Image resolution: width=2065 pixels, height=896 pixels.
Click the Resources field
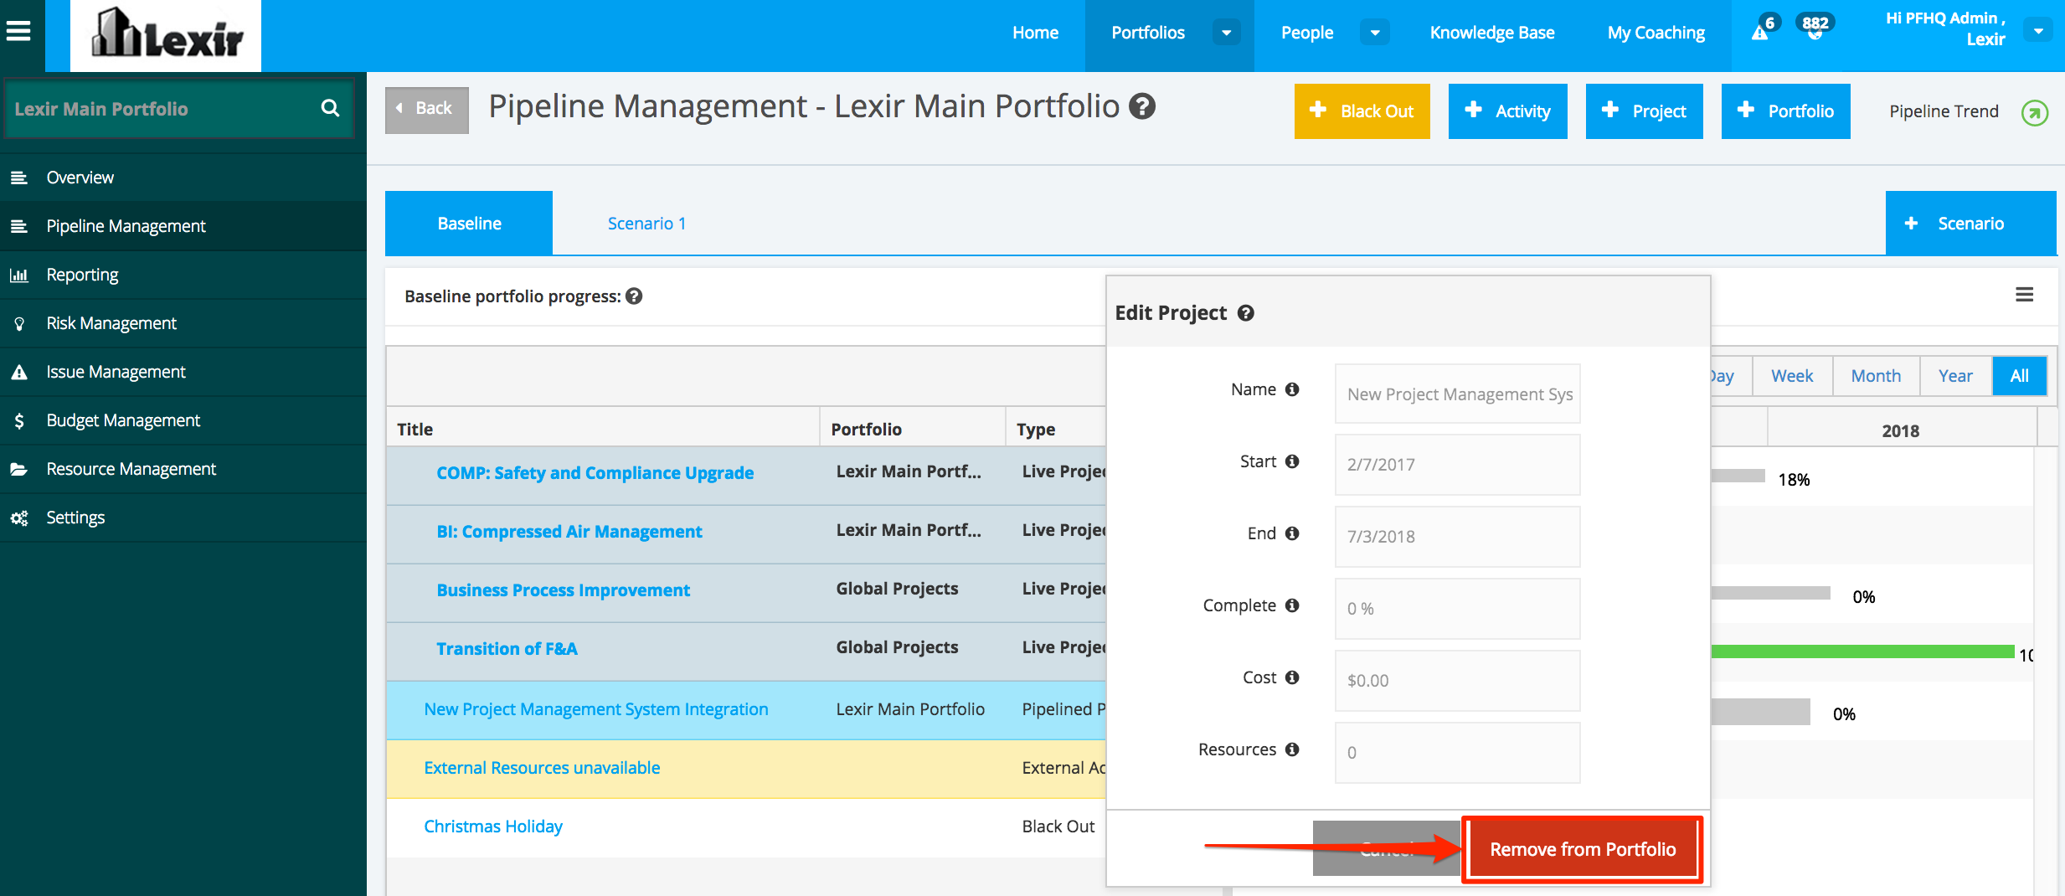(1457, 753)
